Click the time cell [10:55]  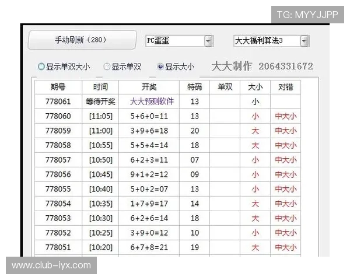point(101,145)
